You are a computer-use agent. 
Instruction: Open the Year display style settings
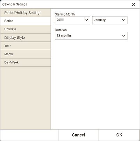25,46
